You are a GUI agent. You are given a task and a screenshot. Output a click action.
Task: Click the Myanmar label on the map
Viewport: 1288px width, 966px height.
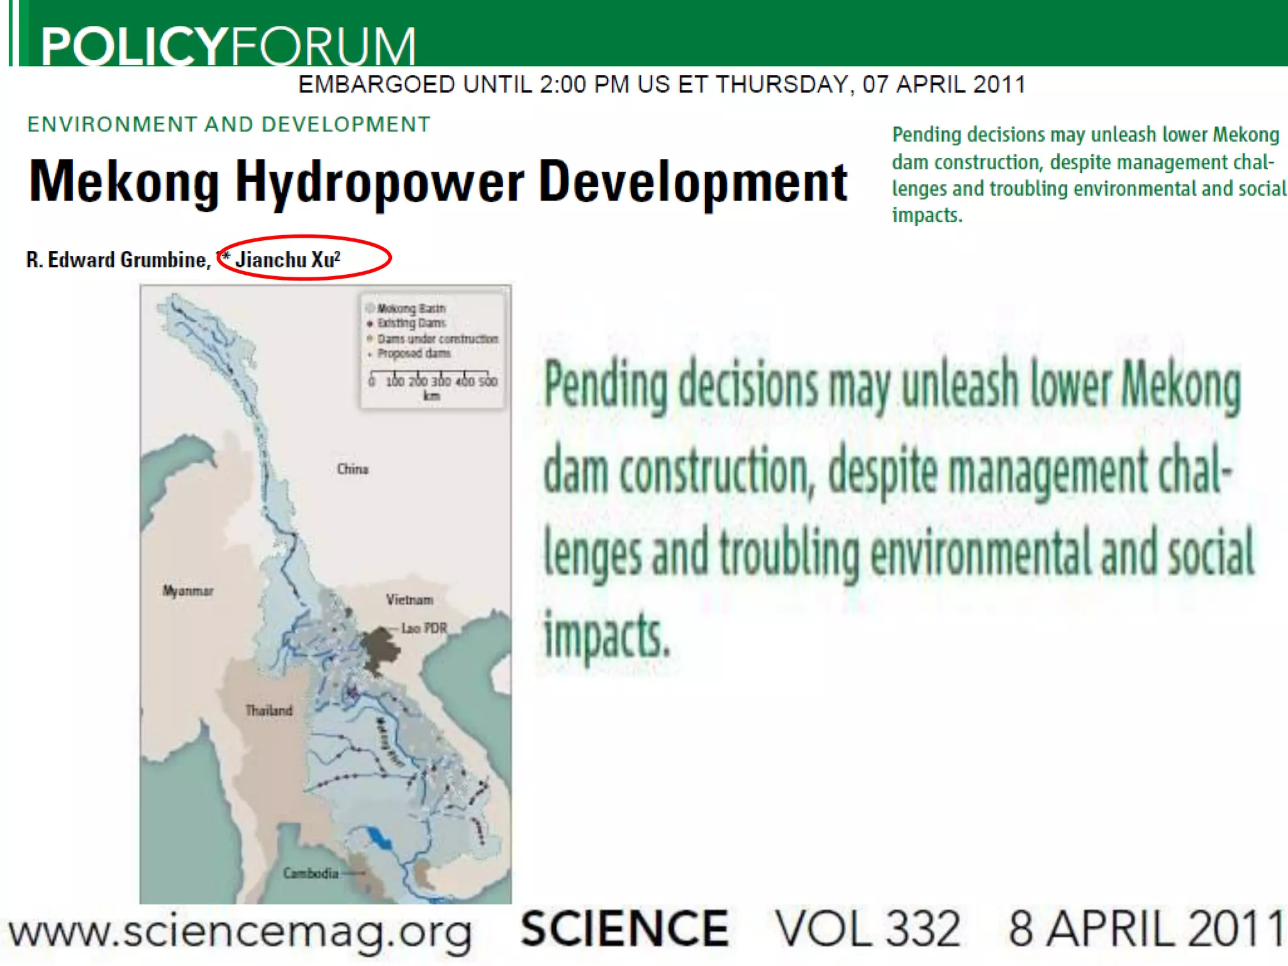click(x=188, y=591)
